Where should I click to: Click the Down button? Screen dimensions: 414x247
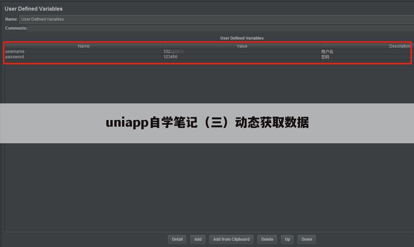[306, 239]
